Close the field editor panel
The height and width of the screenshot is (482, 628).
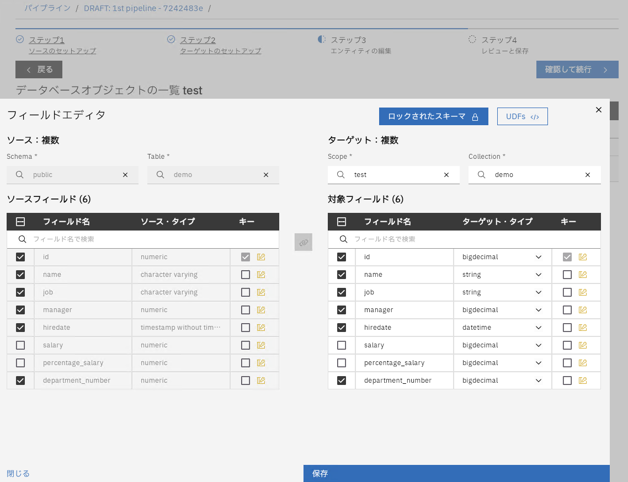599,110
